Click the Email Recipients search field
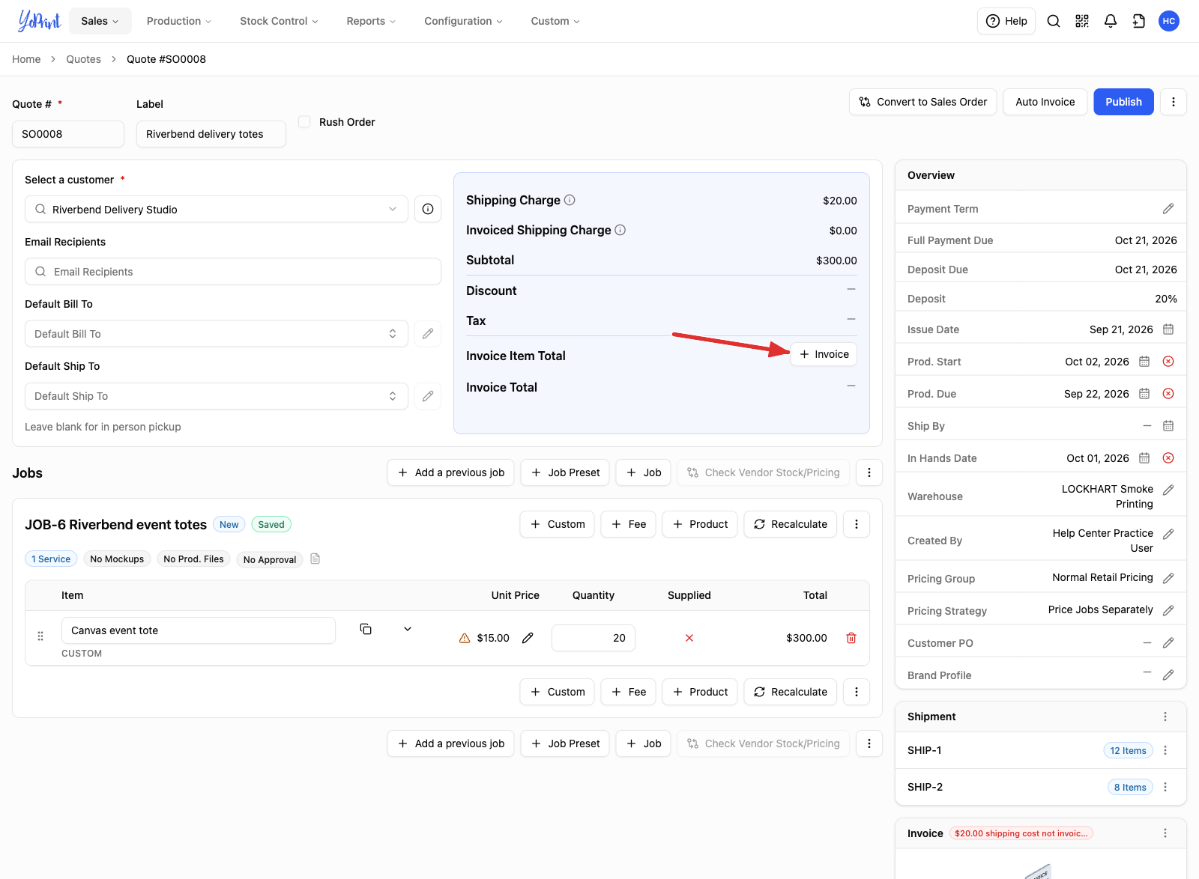The image size is (1199, 879). pyautogui.click(x=233, y=272)
